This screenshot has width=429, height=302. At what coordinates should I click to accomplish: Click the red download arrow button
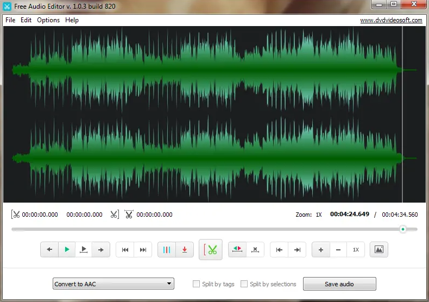point(185,249)
